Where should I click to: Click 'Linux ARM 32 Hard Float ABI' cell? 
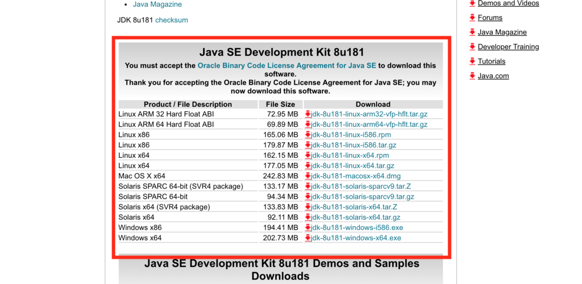click(x=167, y=114)
